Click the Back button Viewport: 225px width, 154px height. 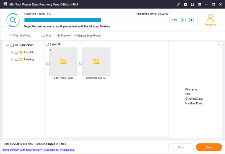(181, 147)
